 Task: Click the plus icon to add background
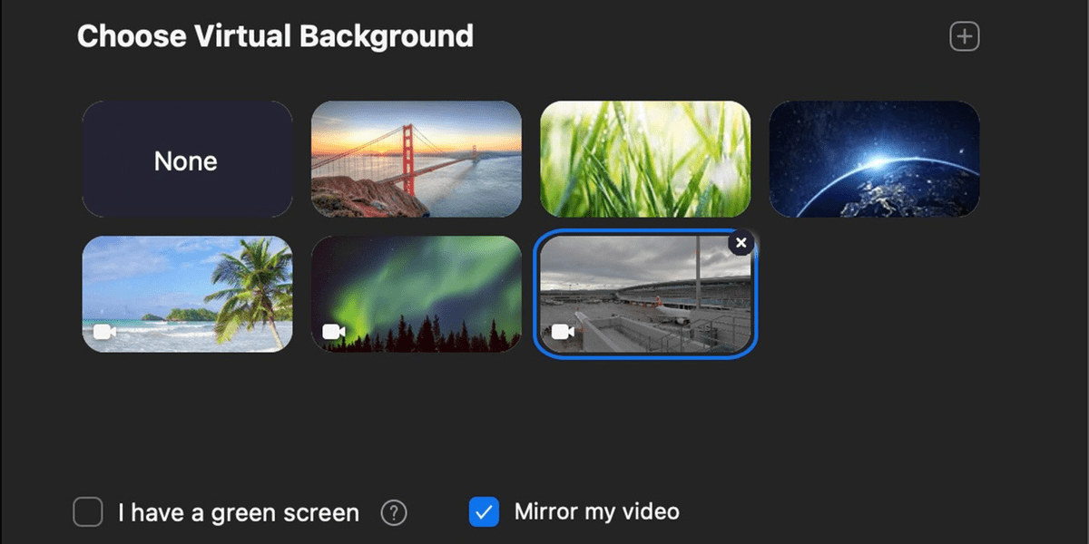click(964, 35)
